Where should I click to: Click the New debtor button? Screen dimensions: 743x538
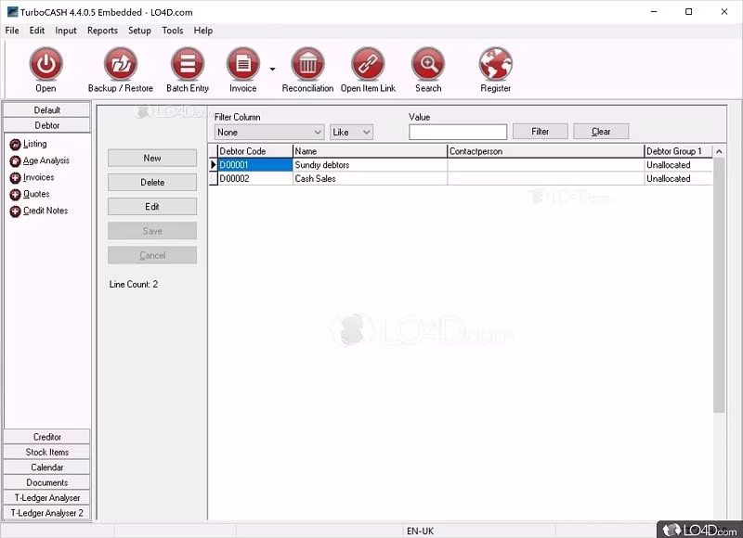coord(152,158)
